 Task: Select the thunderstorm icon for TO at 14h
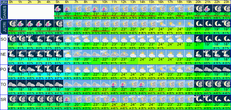pyautogui.click(x=143, y=84)
